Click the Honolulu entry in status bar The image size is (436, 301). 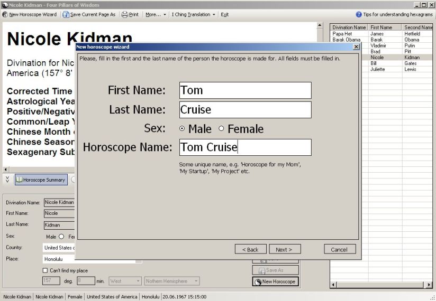(150, 297)
